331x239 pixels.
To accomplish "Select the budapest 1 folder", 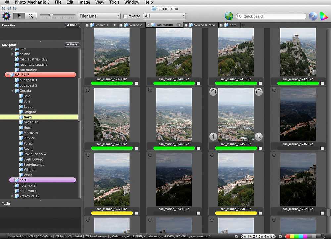I will 28,80.
